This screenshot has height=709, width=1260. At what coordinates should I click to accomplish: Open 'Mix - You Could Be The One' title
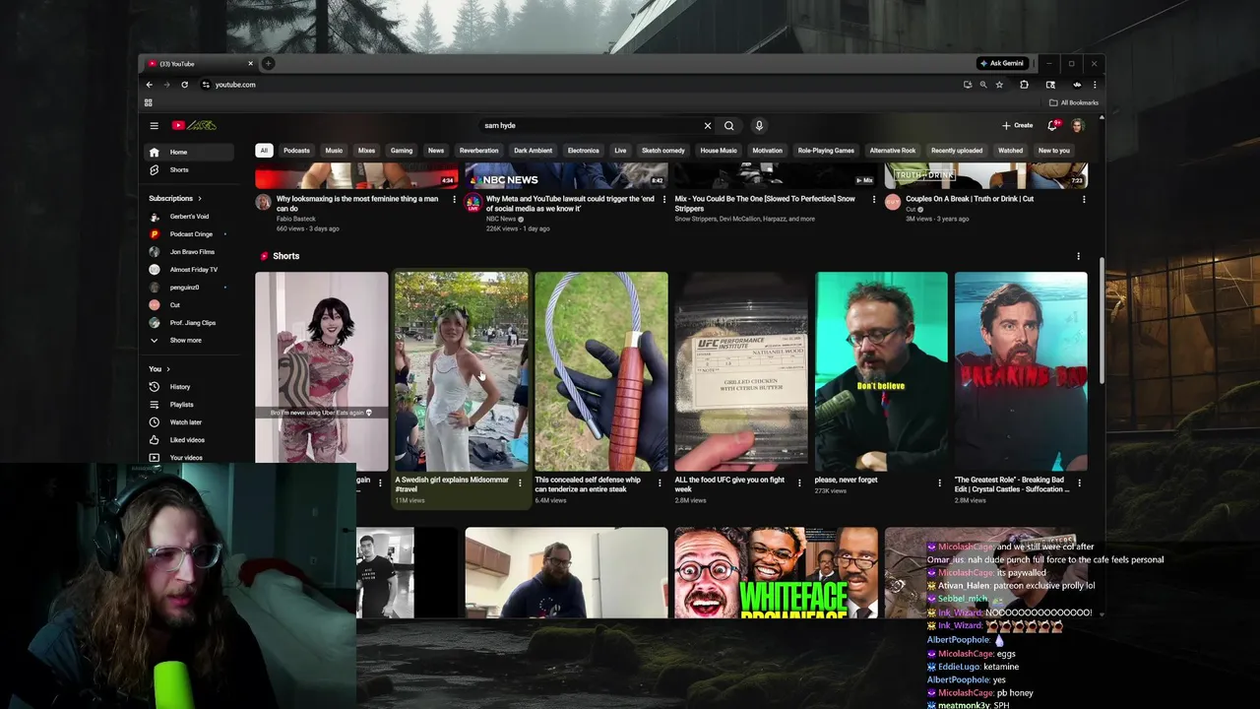tap(765, 204)
